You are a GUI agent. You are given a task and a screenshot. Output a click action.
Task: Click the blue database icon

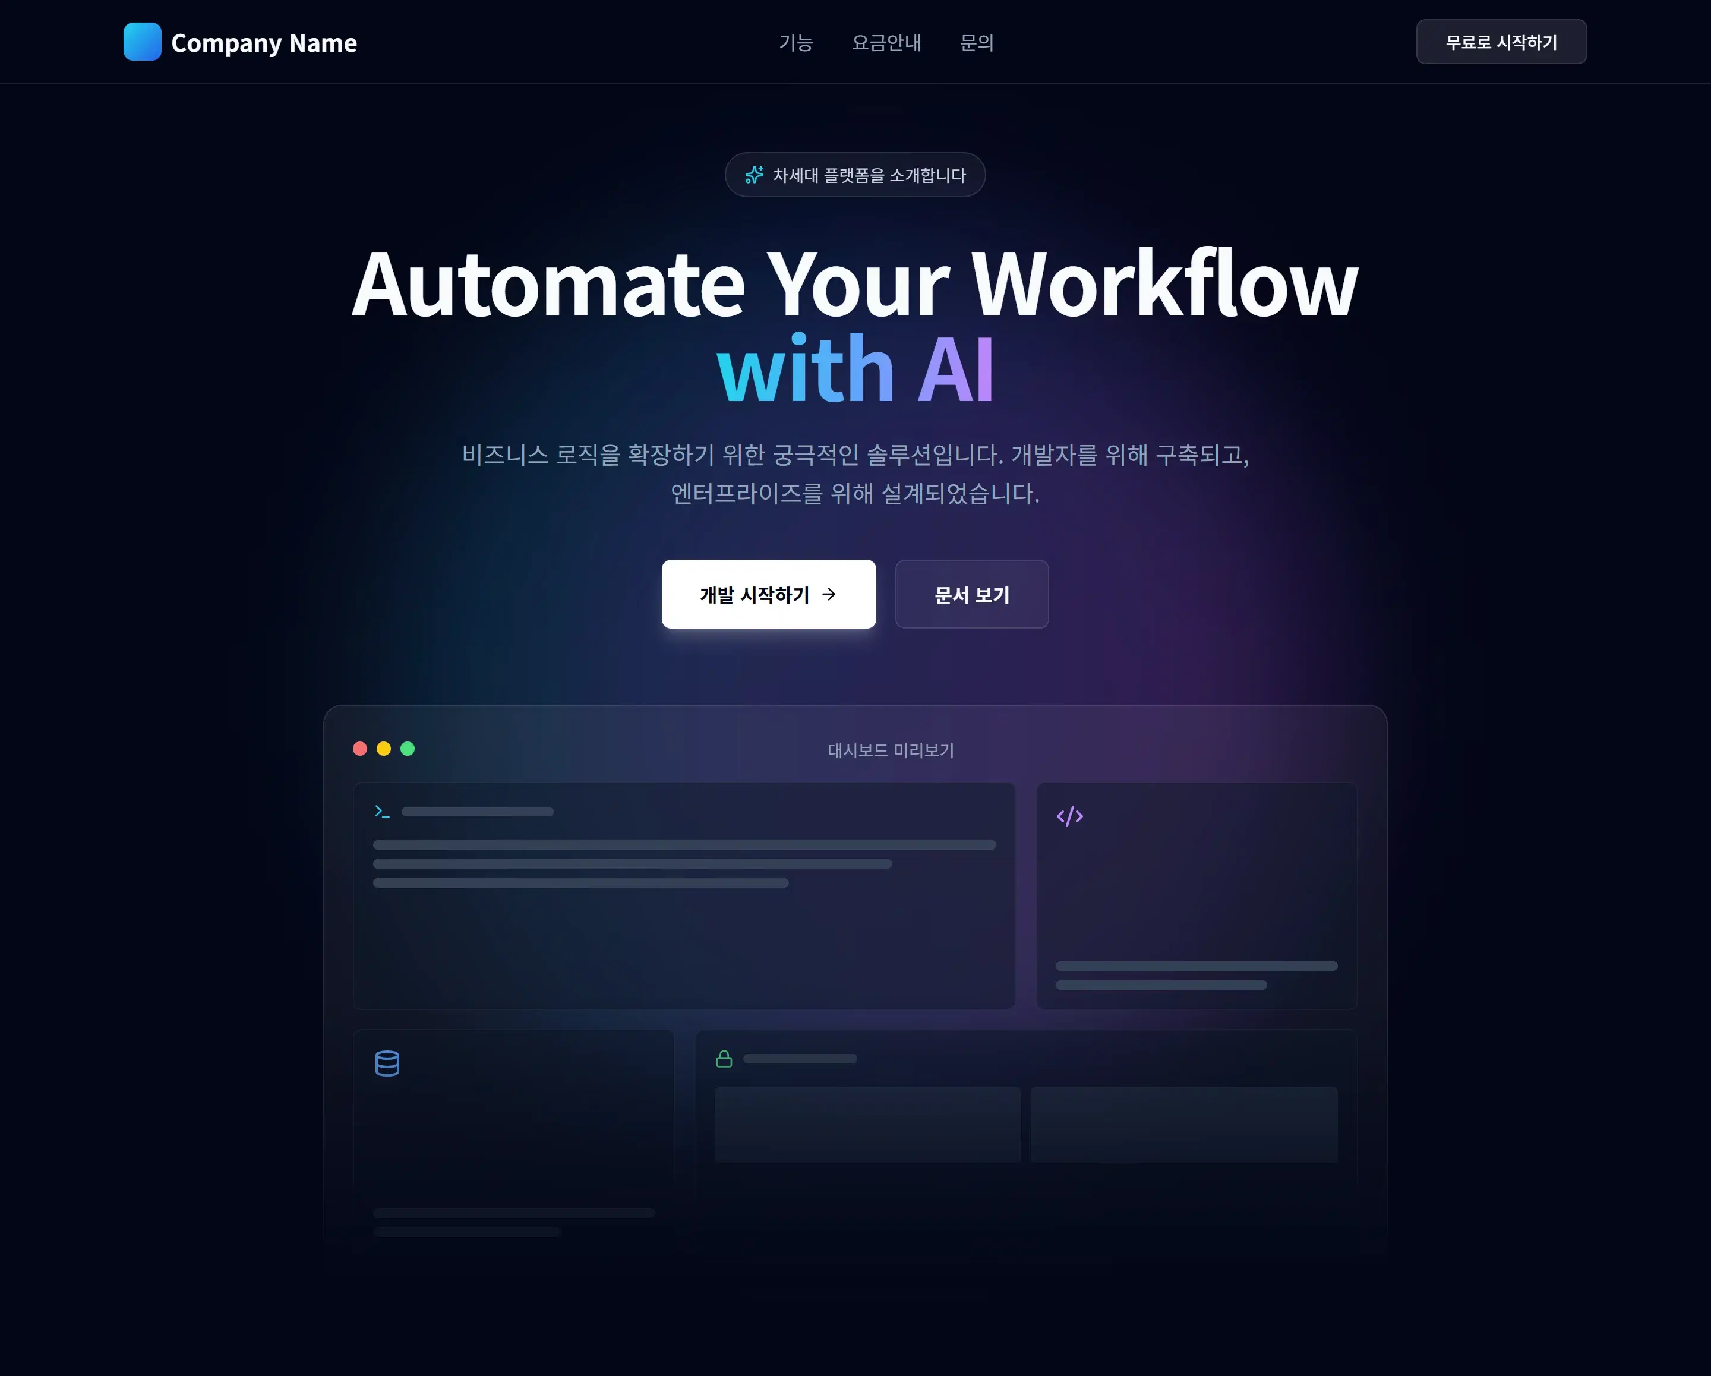[387, 1062]
